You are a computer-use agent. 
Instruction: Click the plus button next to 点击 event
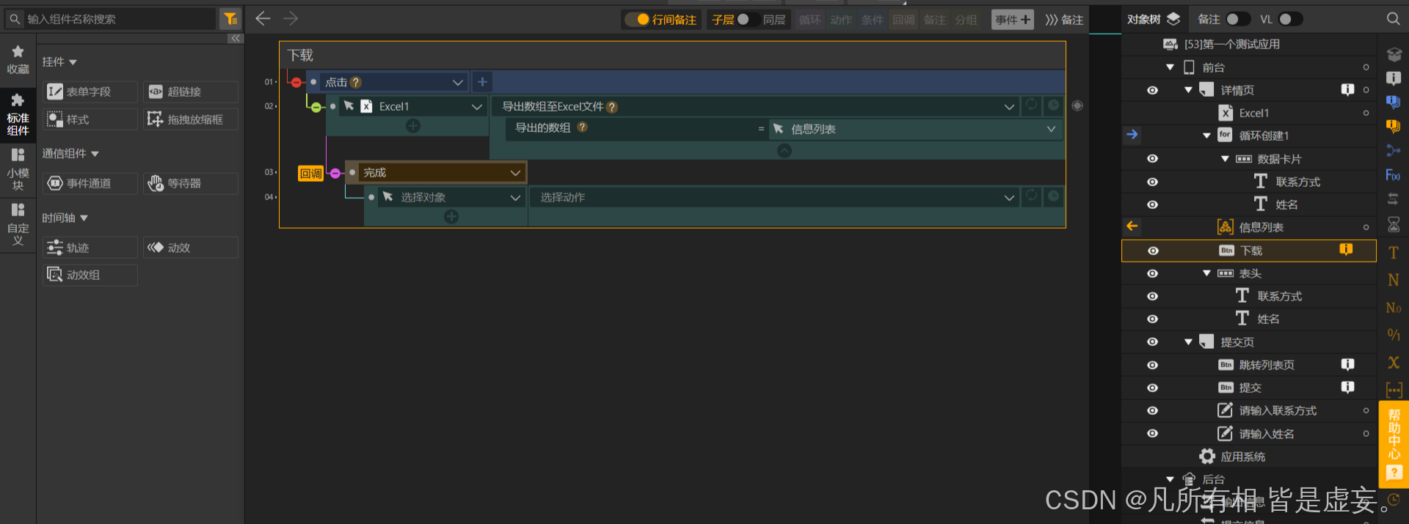tap(482, 82)
